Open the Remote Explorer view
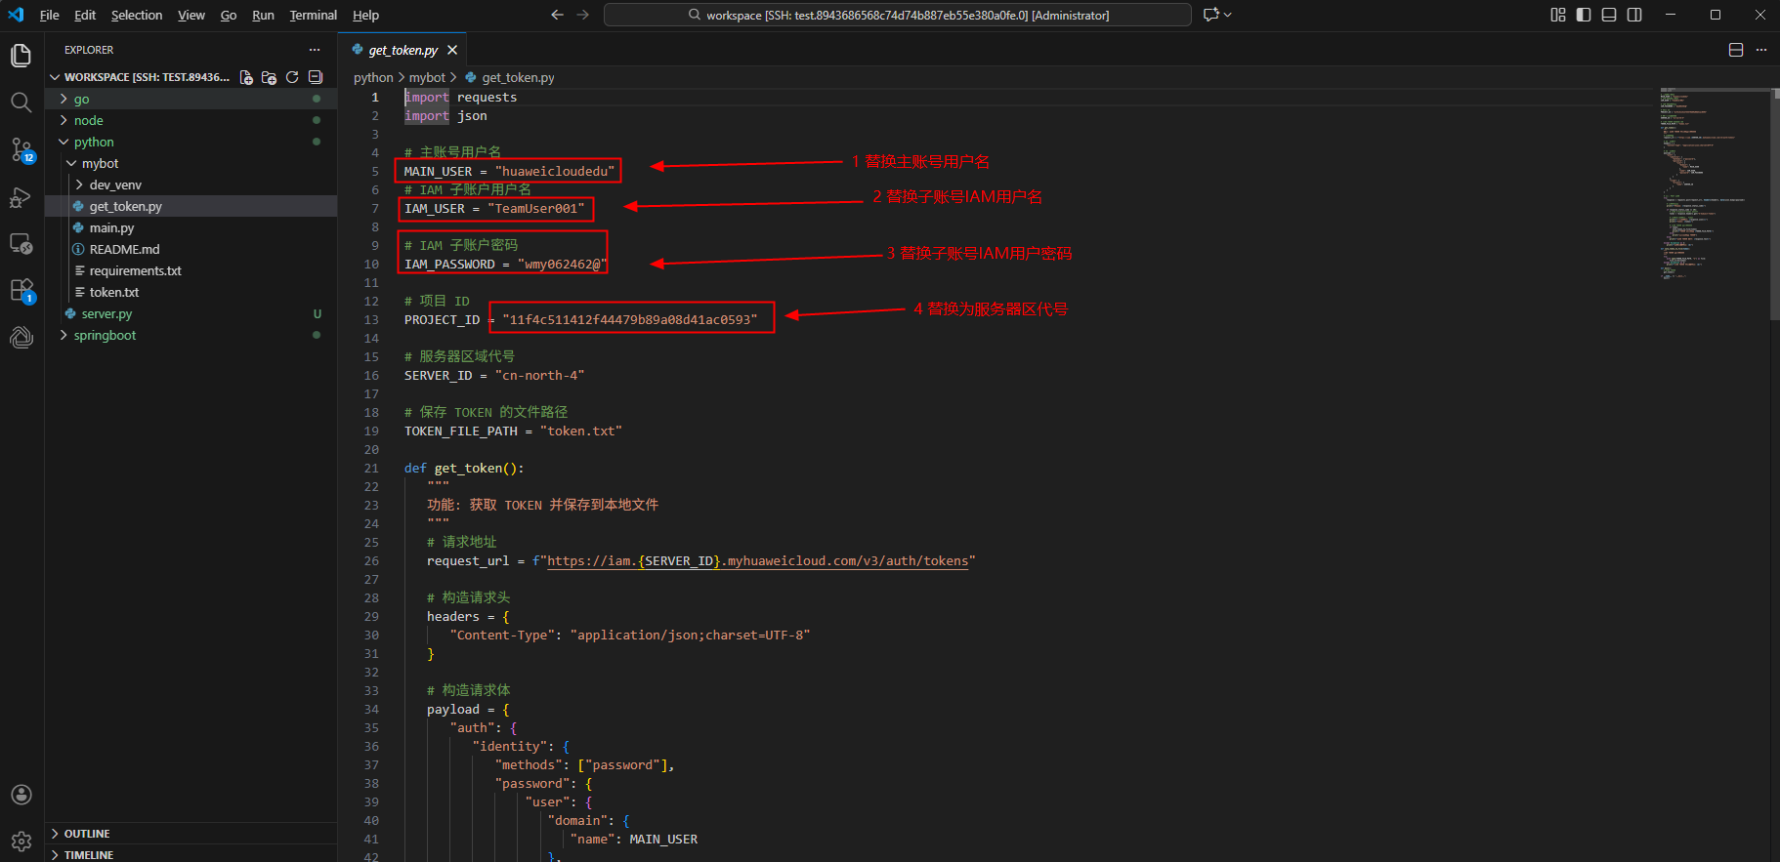1780x862 pixels. pos(21,244)
